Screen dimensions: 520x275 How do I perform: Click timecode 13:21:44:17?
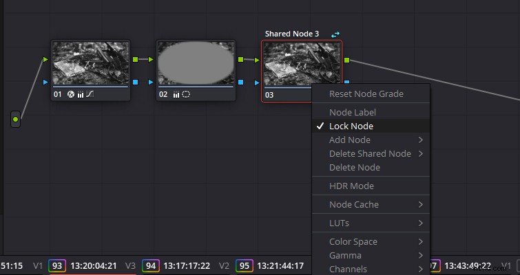(280, 266)
